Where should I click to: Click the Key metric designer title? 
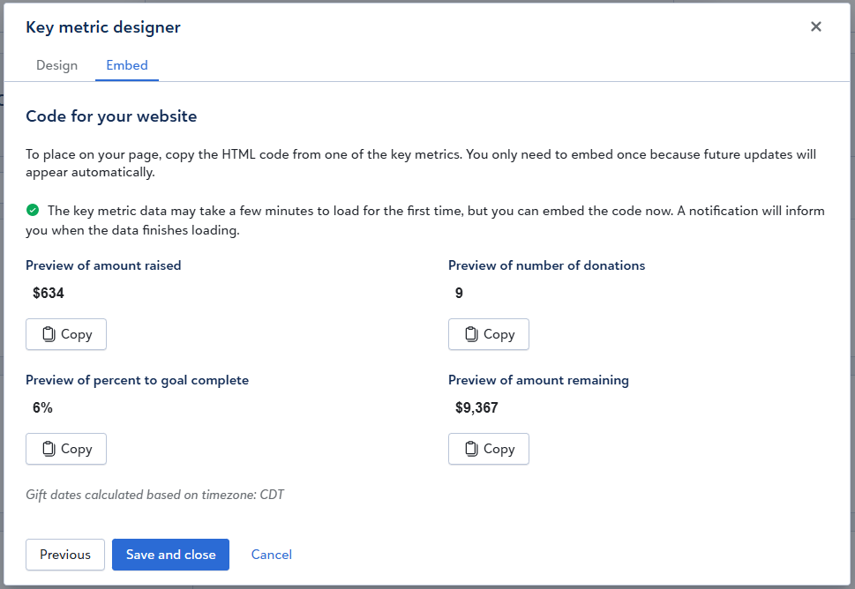point(103,27)
